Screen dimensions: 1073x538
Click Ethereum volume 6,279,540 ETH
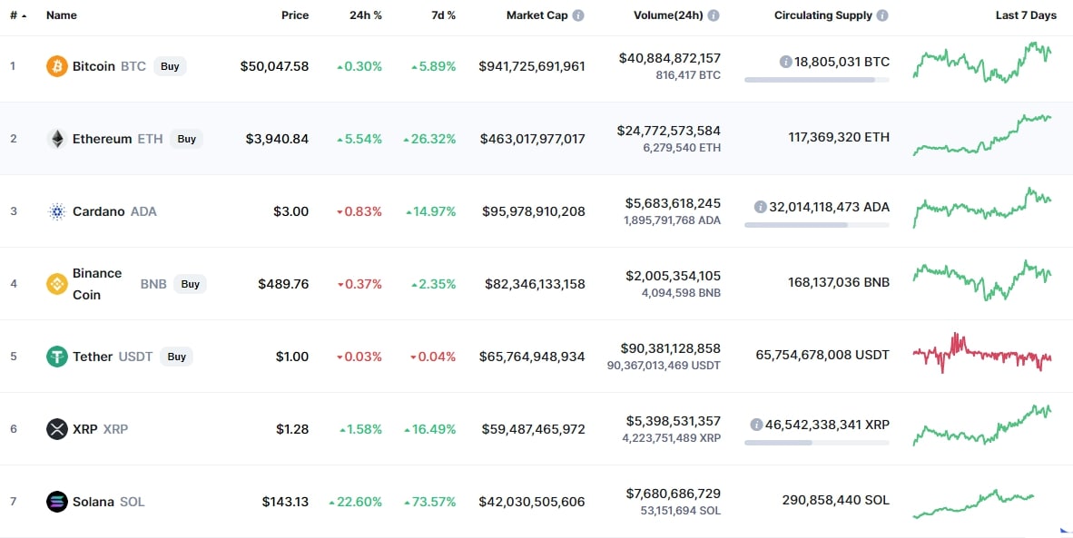[682, 148]
